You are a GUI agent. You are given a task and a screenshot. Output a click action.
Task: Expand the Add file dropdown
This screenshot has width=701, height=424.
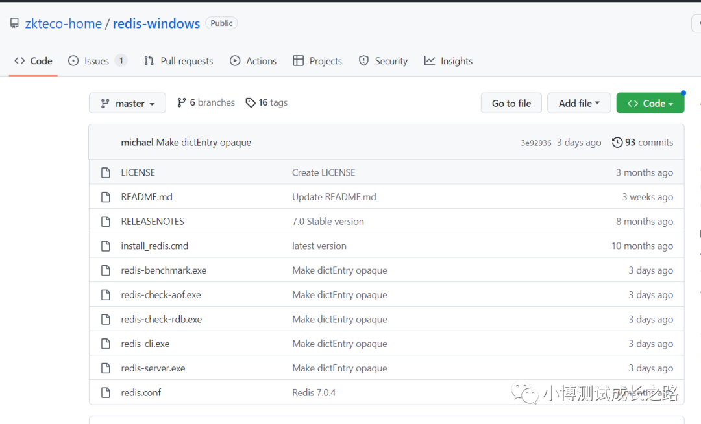579,103
